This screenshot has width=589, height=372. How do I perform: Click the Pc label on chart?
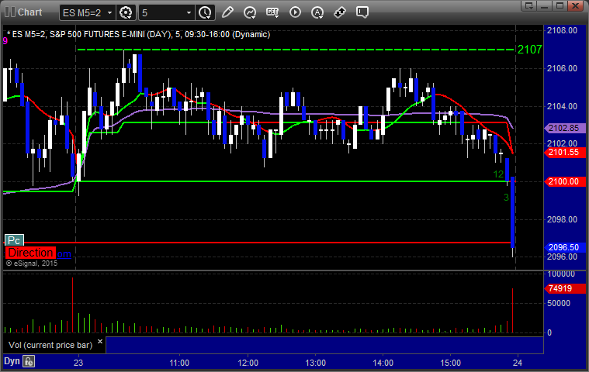pos(14,240)
